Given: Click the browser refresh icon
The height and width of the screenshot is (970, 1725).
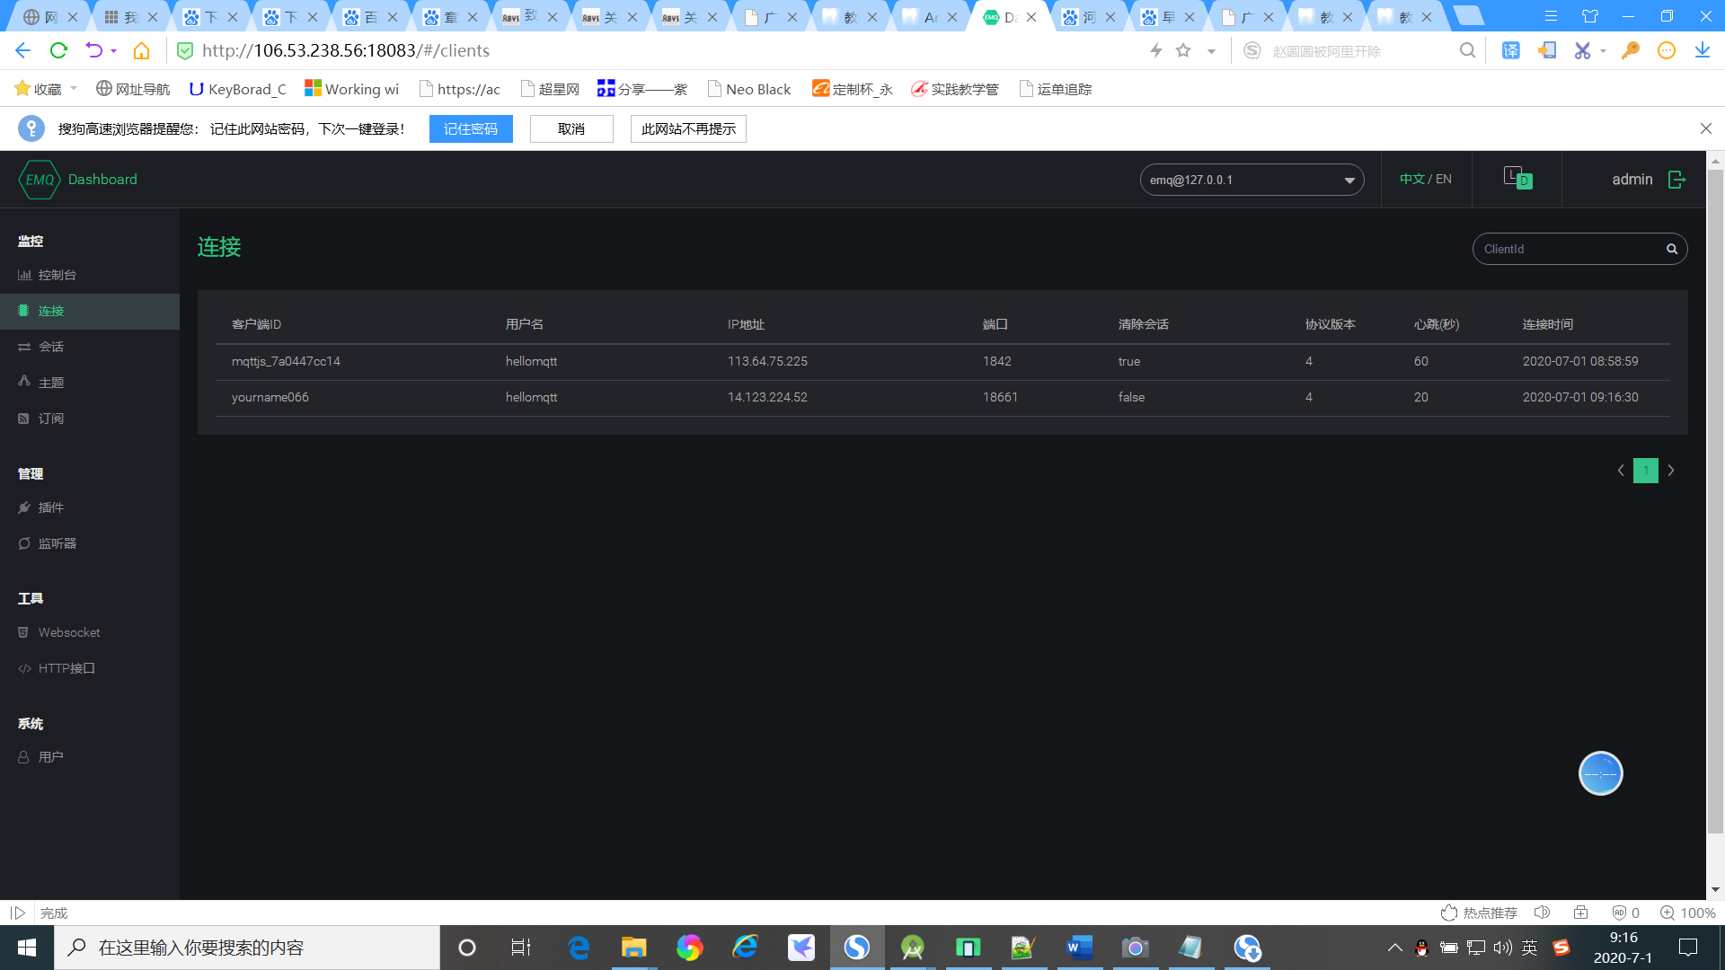Looking at the screenshot, I should coord(58,50).
